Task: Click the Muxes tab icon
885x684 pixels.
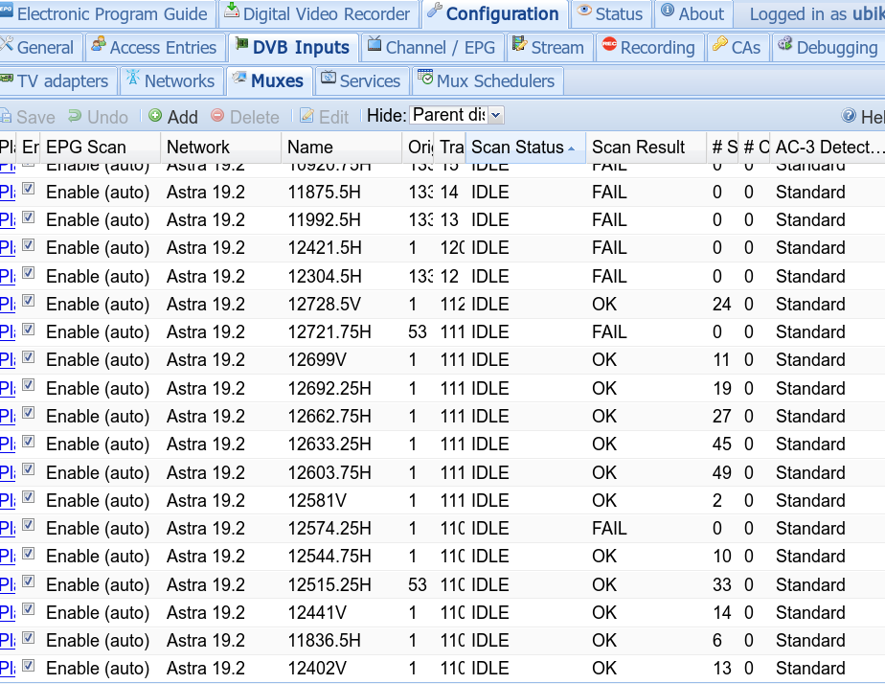Action: [x=239, y=78]
